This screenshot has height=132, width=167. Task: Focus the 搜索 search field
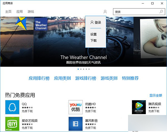[139, 12]
